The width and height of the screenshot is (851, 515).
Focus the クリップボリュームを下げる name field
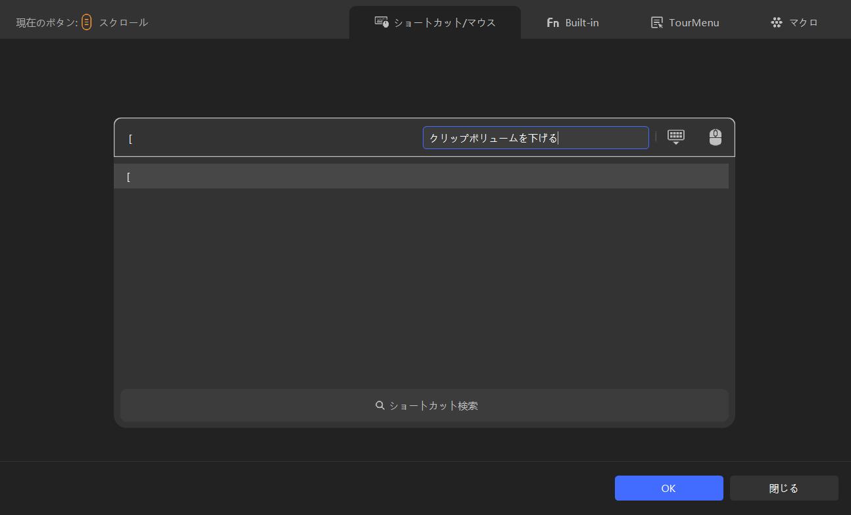coord(535,138)
